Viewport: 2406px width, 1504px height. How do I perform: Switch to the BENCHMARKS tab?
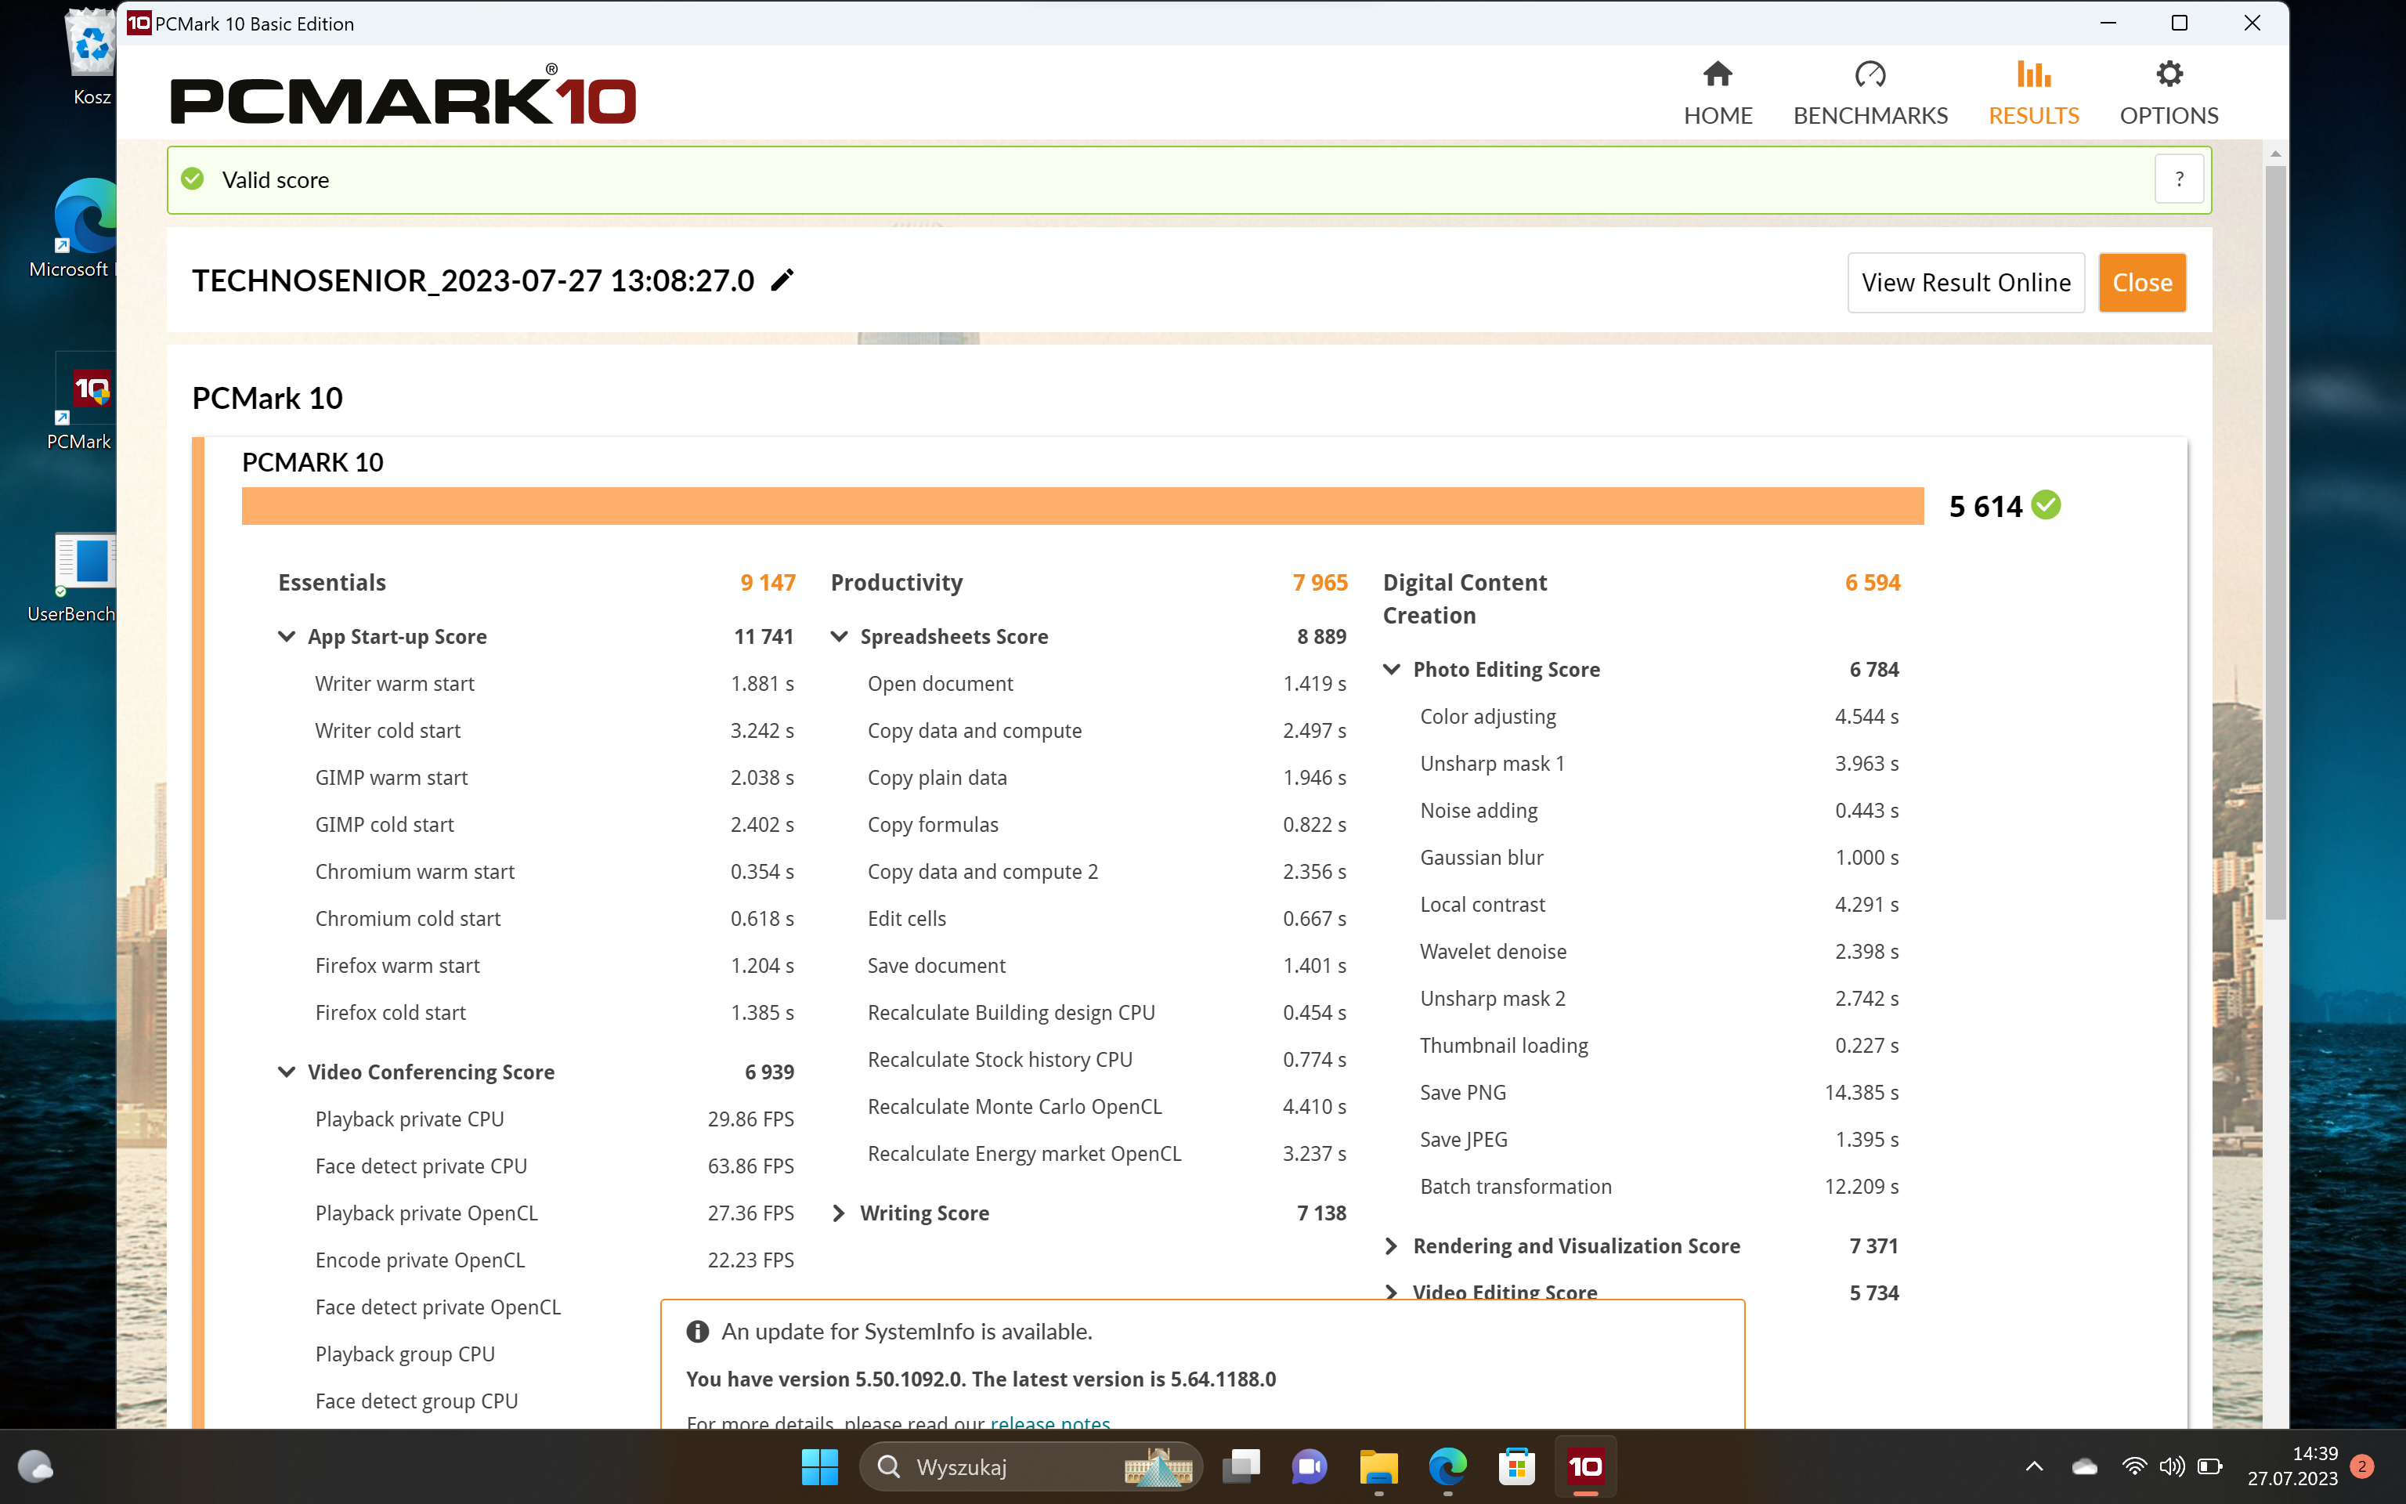click(x=1870, y=93)
